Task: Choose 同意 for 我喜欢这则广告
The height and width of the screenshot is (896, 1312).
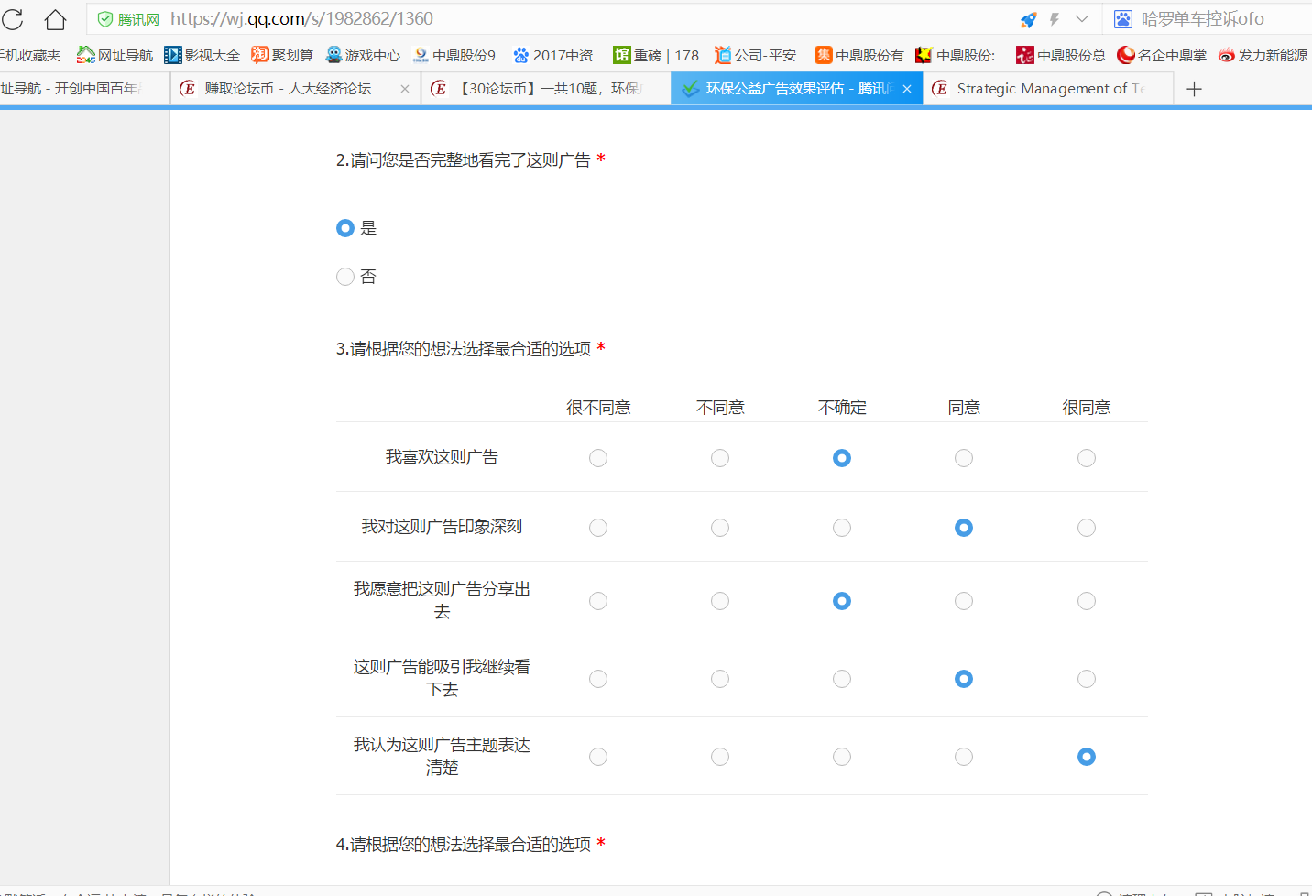Action: coord(964,458)
